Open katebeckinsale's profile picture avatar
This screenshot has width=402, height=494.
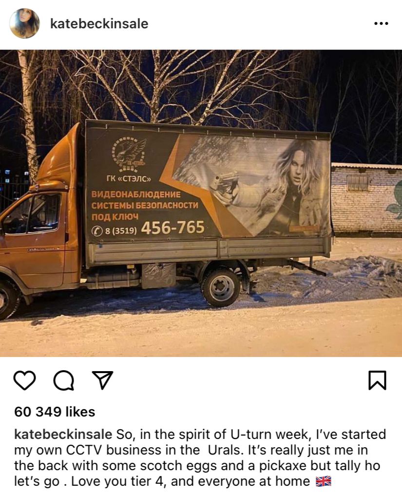point(24,23)
